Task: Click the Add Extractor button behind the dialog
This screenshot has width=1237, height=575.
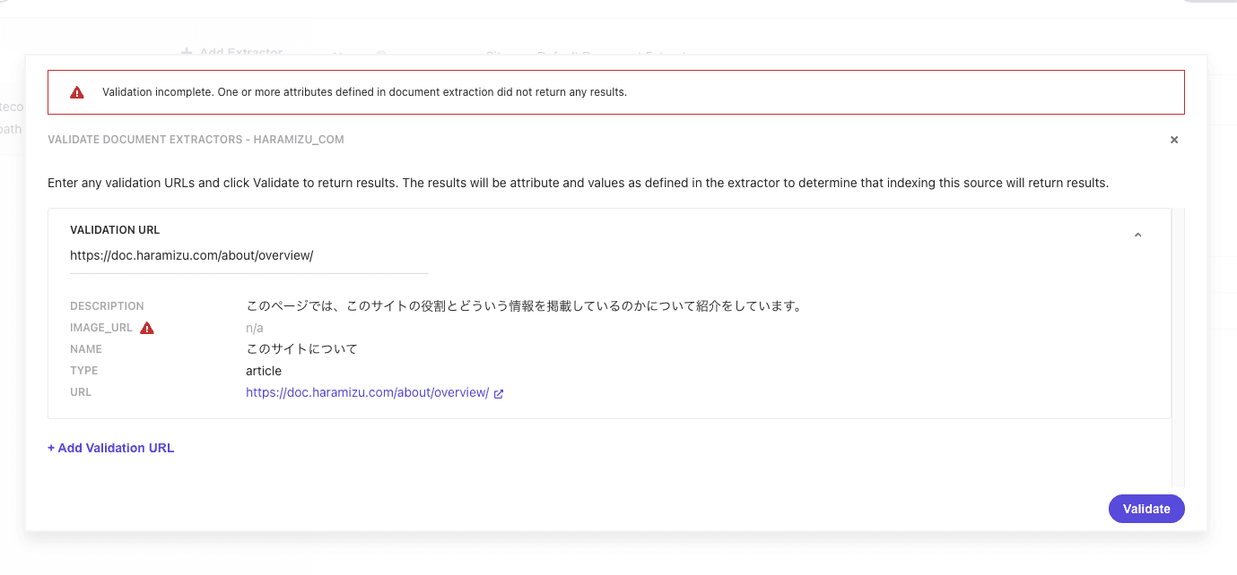Action: point(231,52)
